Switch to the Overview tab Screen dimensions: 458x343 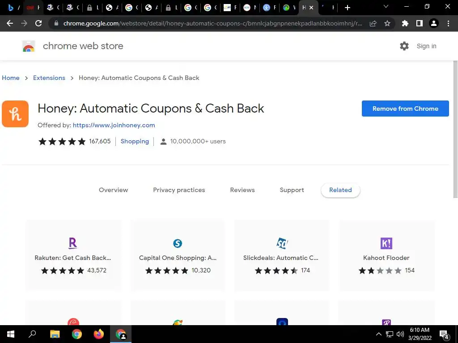pos(113,190)
